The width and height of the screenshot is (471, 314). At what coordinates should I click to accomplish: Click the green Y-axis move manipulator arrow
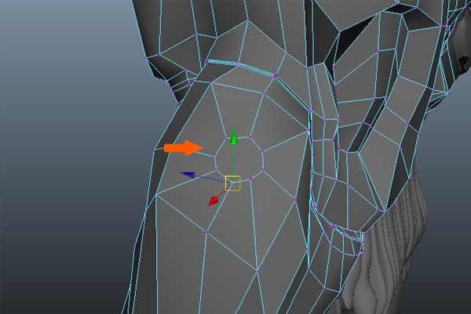tap(234, 136)
